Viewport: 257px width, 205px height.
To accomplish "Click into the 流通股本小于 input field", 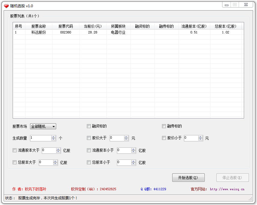I will pyautogui.click(x=124, y=150).
